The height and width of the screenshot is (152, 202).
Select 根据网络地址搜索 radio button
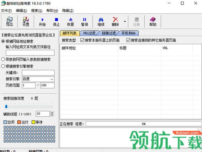pyautogui.click(x=3, y=41)
